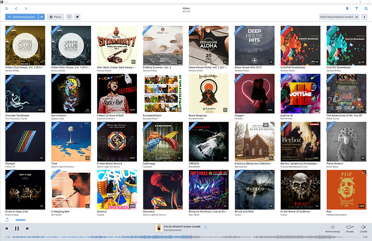Viewport: 372px width, 241px height.
Task: Open the view options button beside the sort dropdown
Action: [x=364, y=17]
